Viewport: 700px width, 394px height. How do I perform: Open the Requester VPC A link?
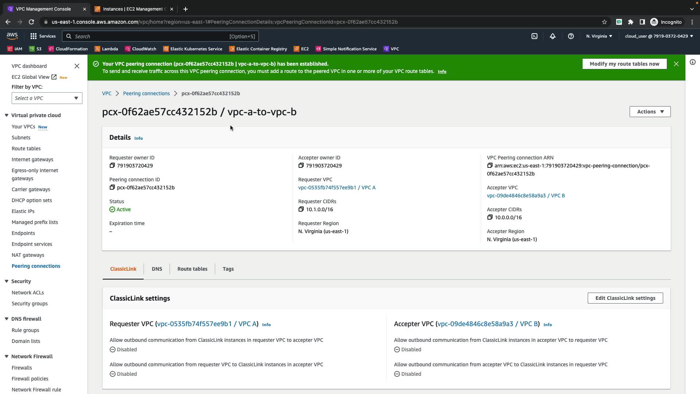pos(337,188)
